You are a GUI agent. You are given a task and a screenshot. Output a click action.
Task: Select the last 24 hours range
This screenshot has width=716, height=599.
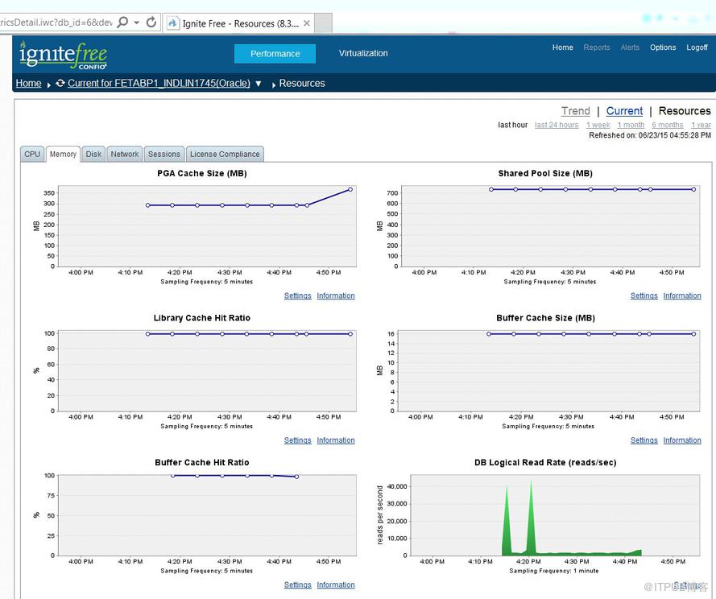(557, 125)
